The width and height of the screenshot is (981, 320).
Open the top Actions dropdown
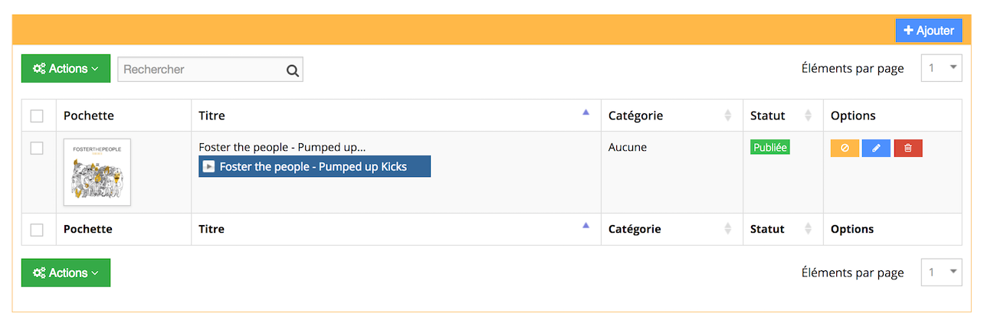click(x=66, y=69)
